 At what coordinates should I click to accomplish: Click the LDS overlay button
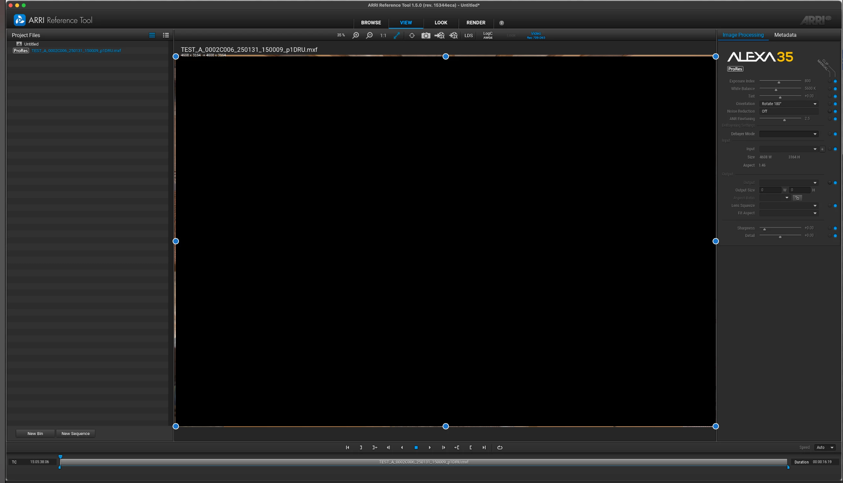coord(468,35)
